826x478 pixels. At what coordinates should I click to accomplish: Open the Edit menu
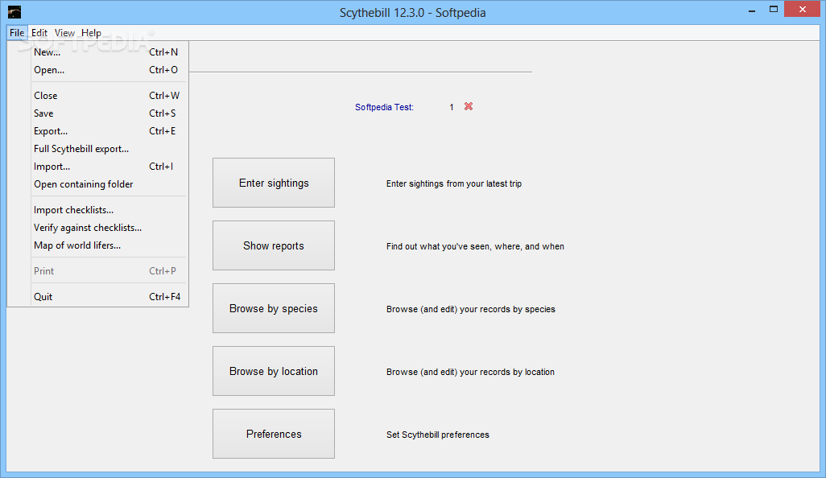39,33
